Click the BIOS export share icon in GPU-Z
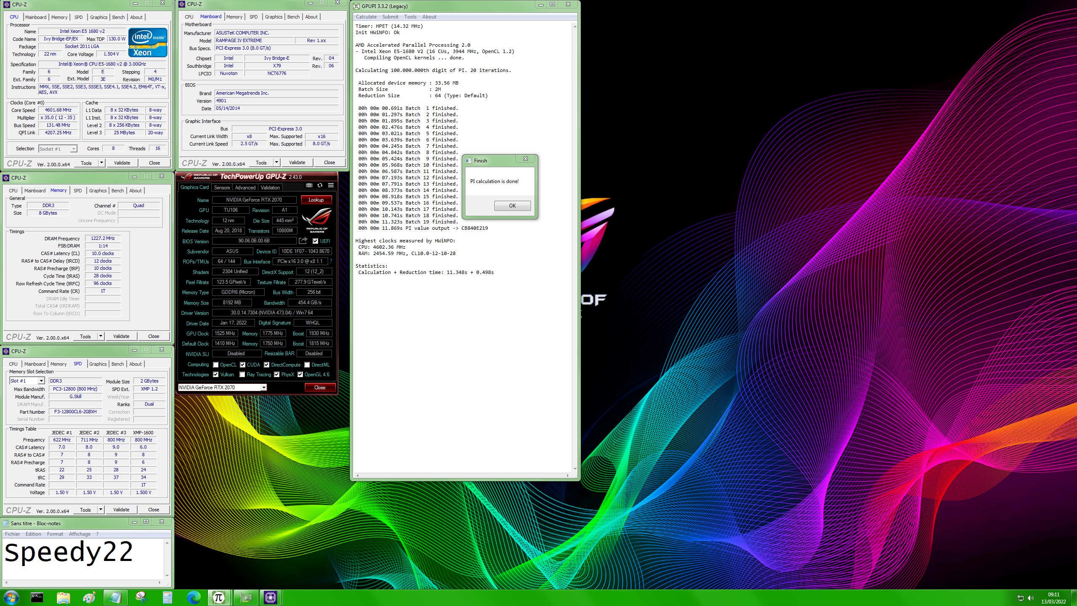 303,241
